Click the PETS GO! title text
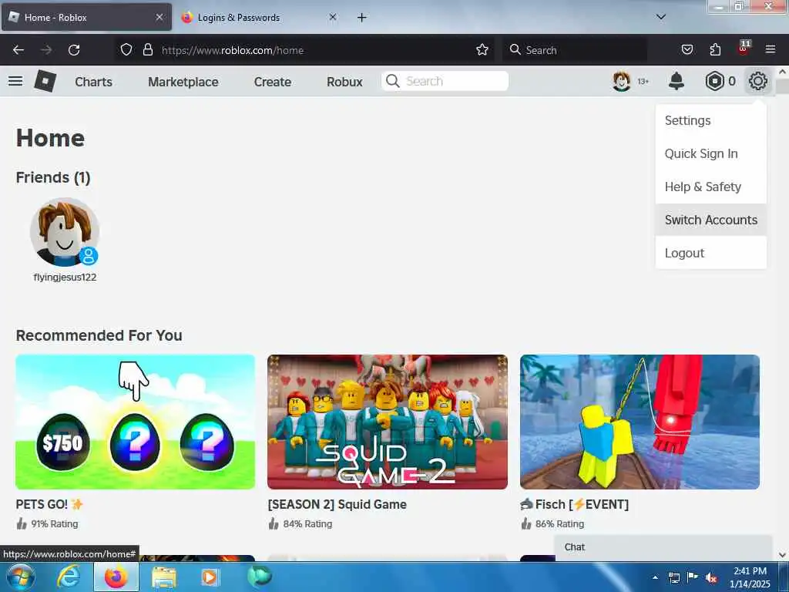 tap(49, 504)
